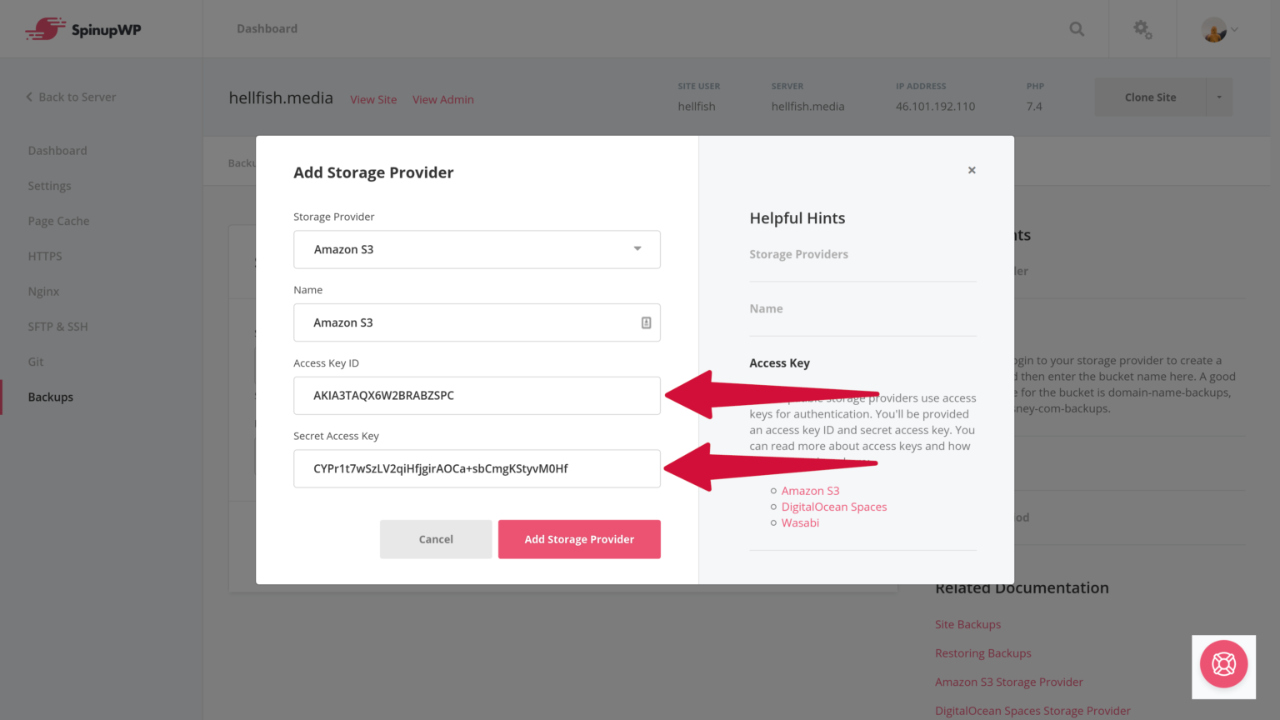The image size is (1280, 720).
Task: Open the Storage Provider dropdown
Action: pyautogui.click(x=476, y=249)
